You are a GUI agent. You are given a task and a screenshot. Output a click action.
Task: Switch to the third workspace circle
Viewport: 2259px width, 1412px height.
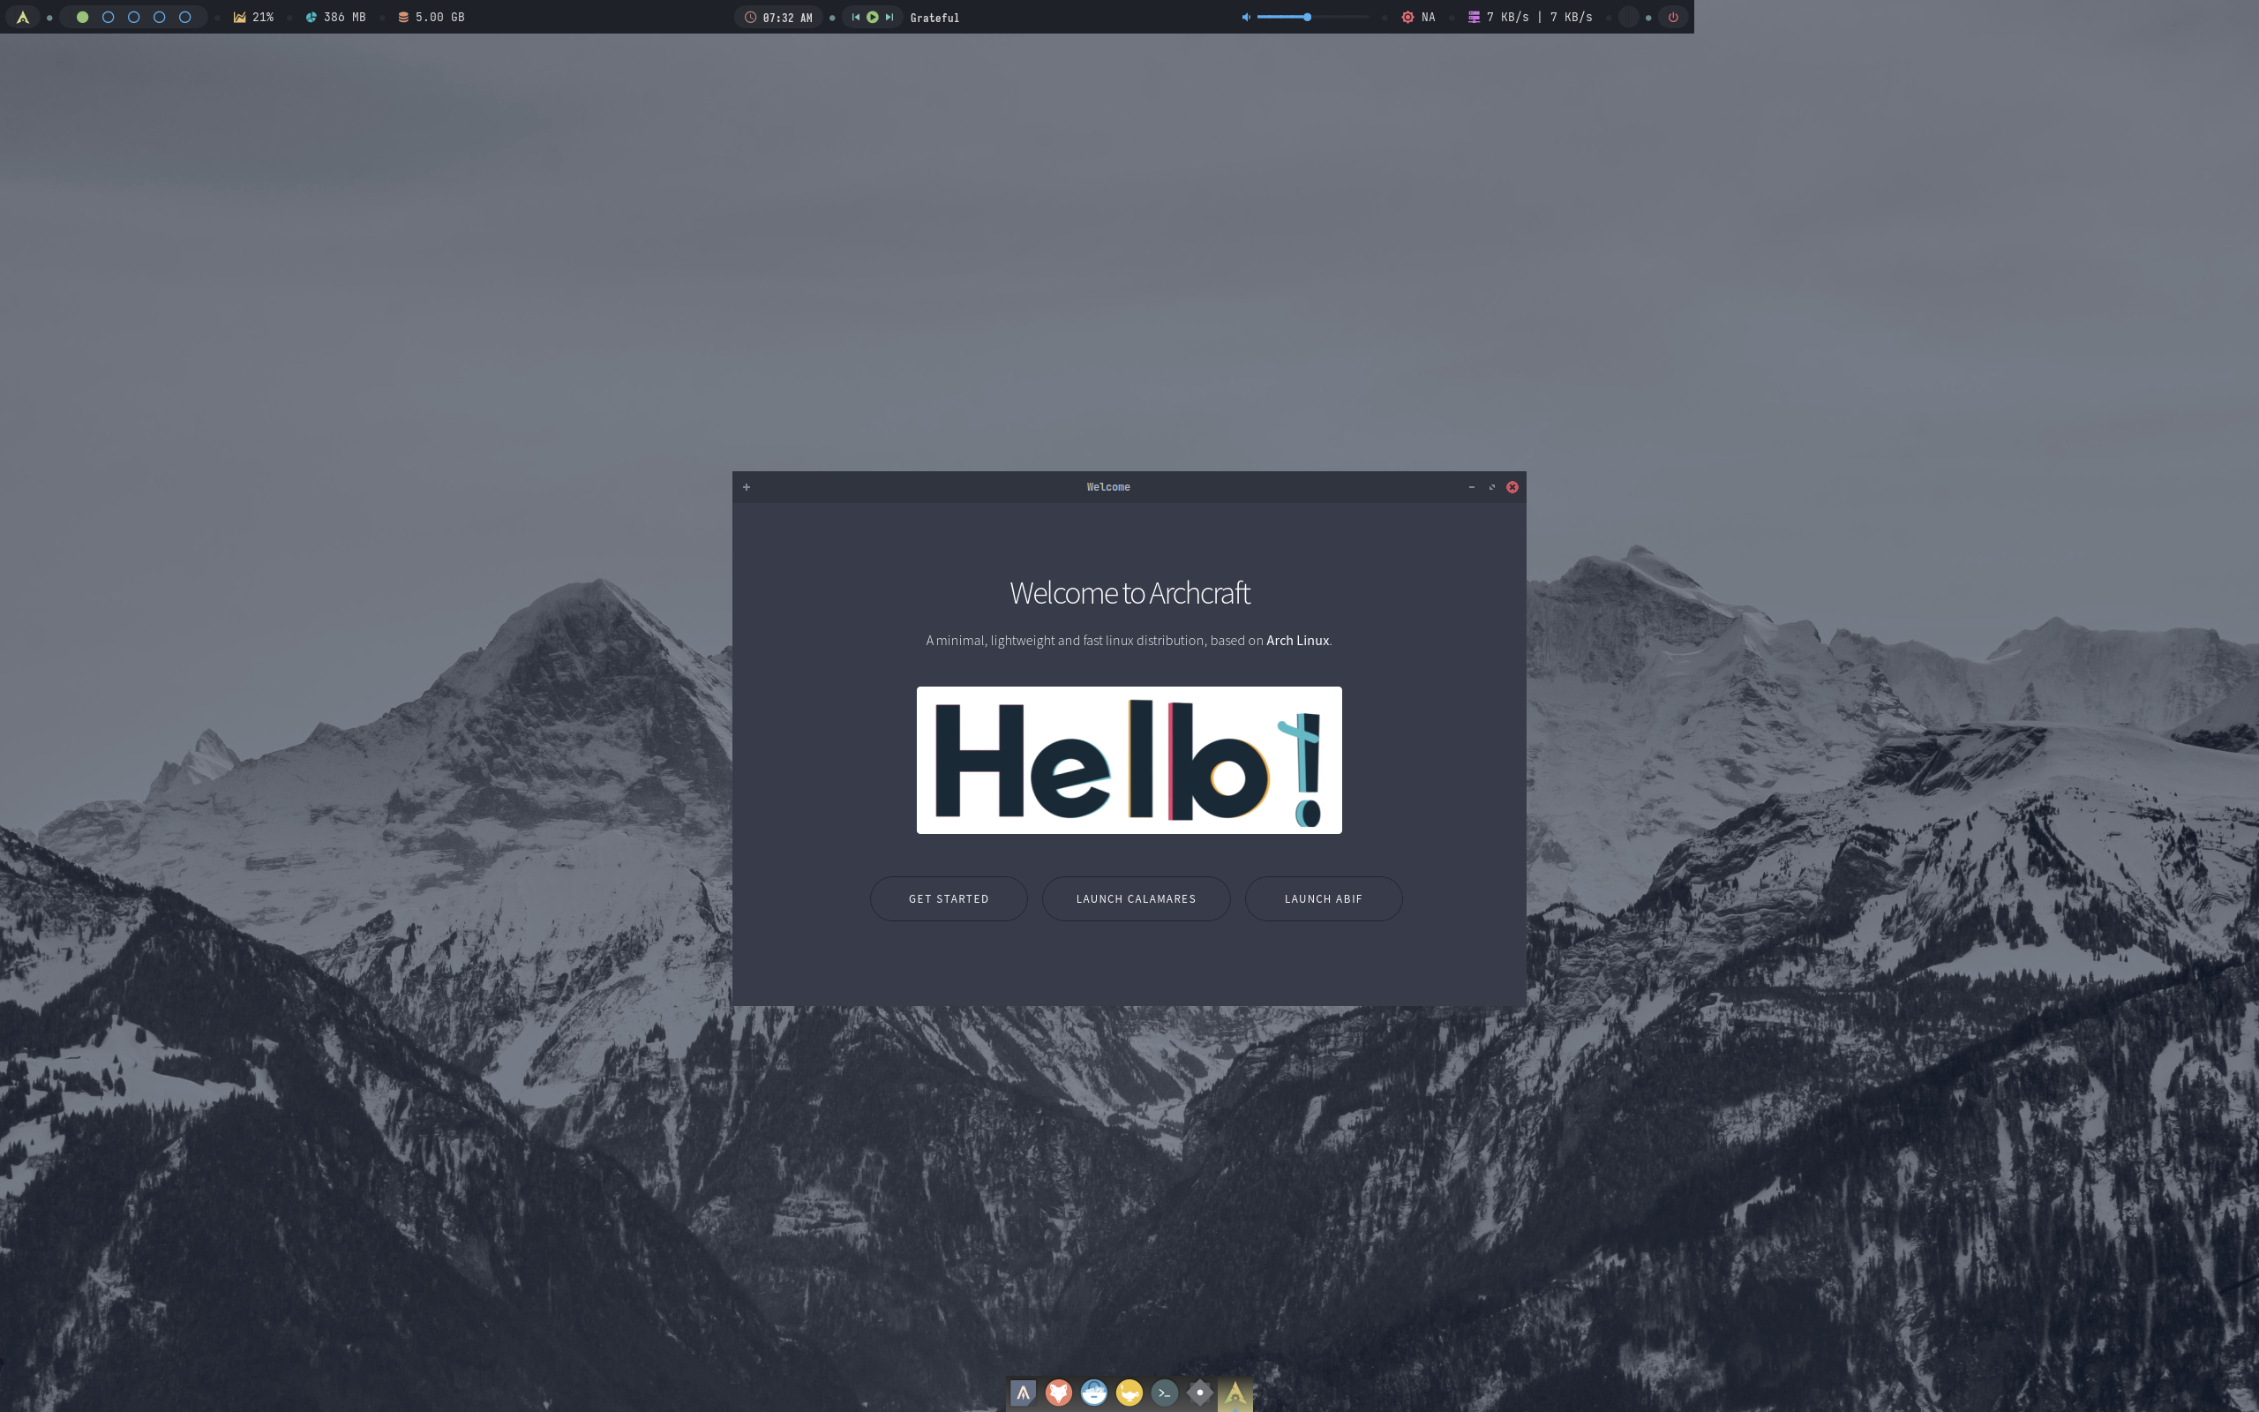(x=133, y=17)
